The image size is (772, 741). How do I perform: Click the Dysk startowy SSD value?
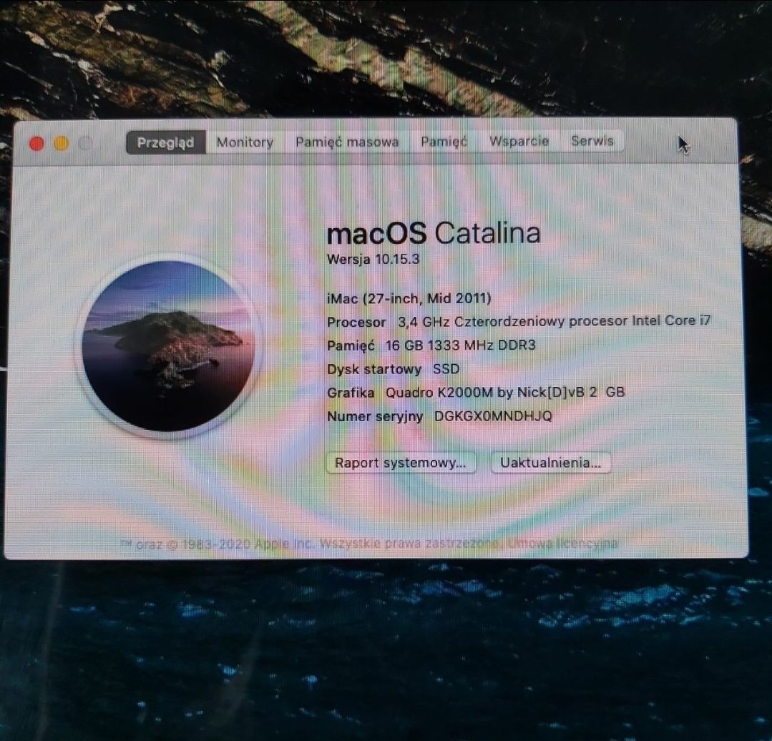[446, 368]
